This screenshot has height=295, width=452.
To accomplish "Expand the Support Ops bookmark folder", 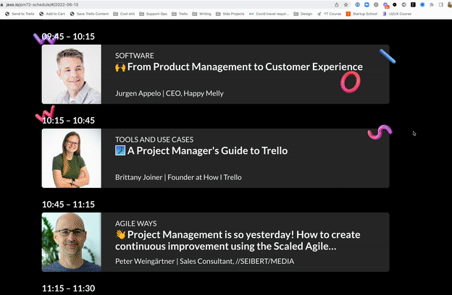I will tap(153, 14).
